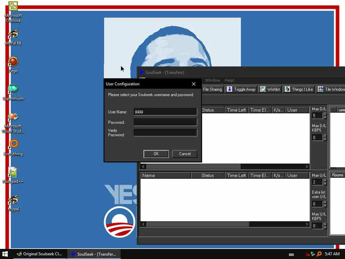Open Microsoft Visual Studio shortcut
Image resolution: width=345 pixels, height=259 pixels.
tap(13, 123)
